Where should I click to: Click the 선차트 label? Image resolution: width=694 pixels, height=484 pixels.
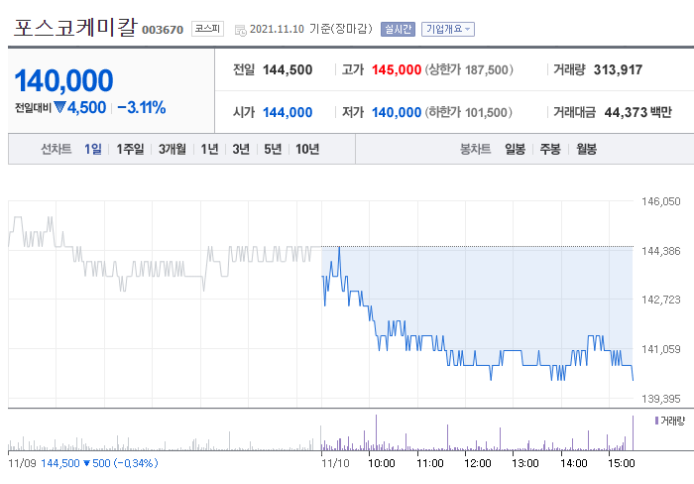point(57,149)
